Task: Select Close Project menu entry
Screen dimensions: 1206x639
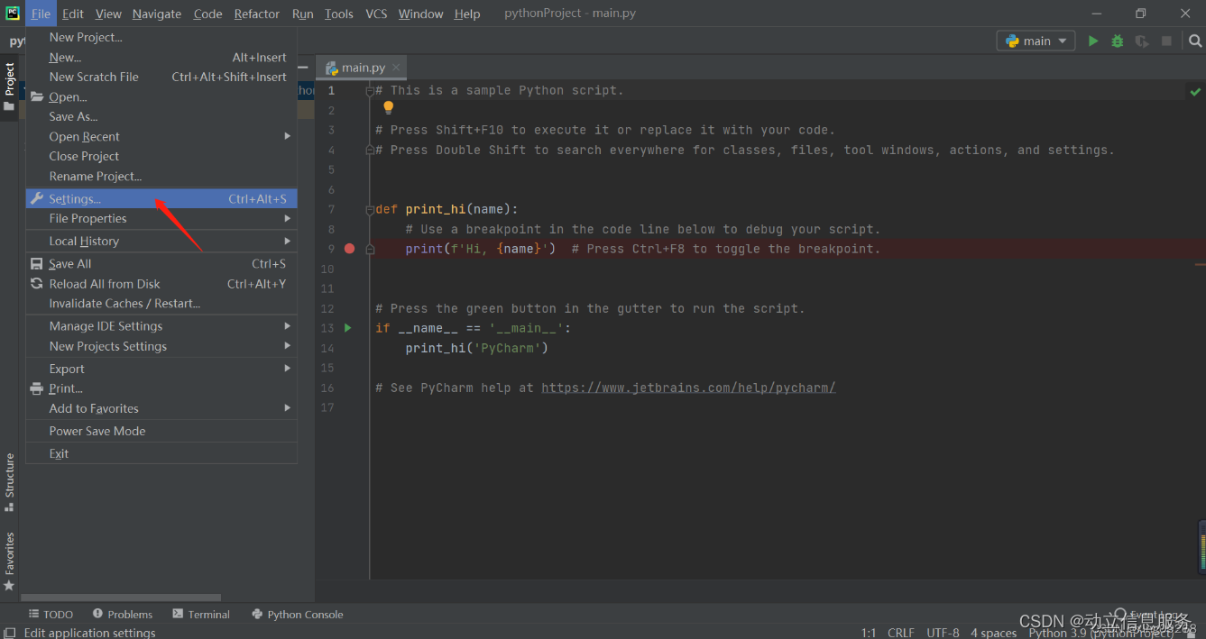Action: pos(161,156)
